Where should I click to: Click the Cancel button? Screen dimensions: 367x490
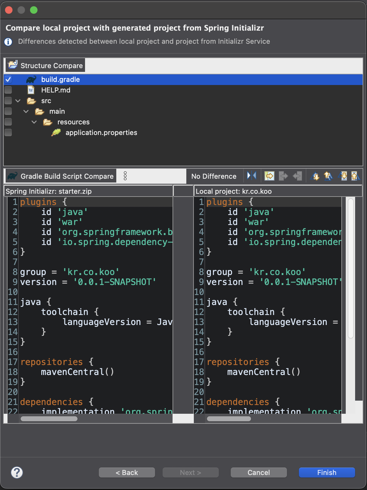point(259,472)
